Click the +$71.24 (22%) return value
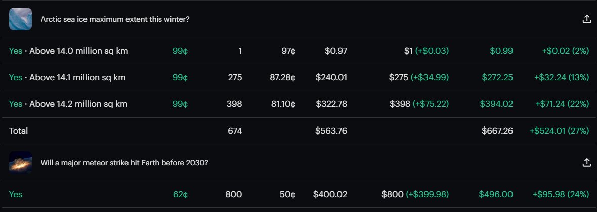597x212 pixels. 562,104
